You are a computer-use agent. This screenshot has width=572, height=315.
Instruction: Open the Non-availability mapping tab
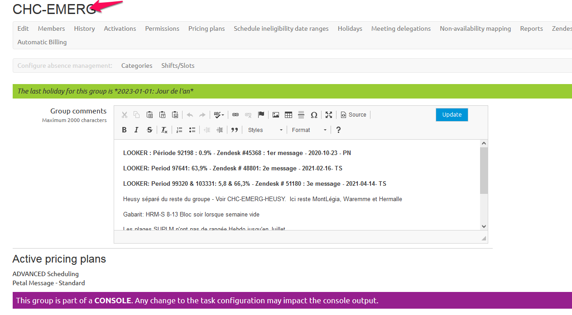475,28
